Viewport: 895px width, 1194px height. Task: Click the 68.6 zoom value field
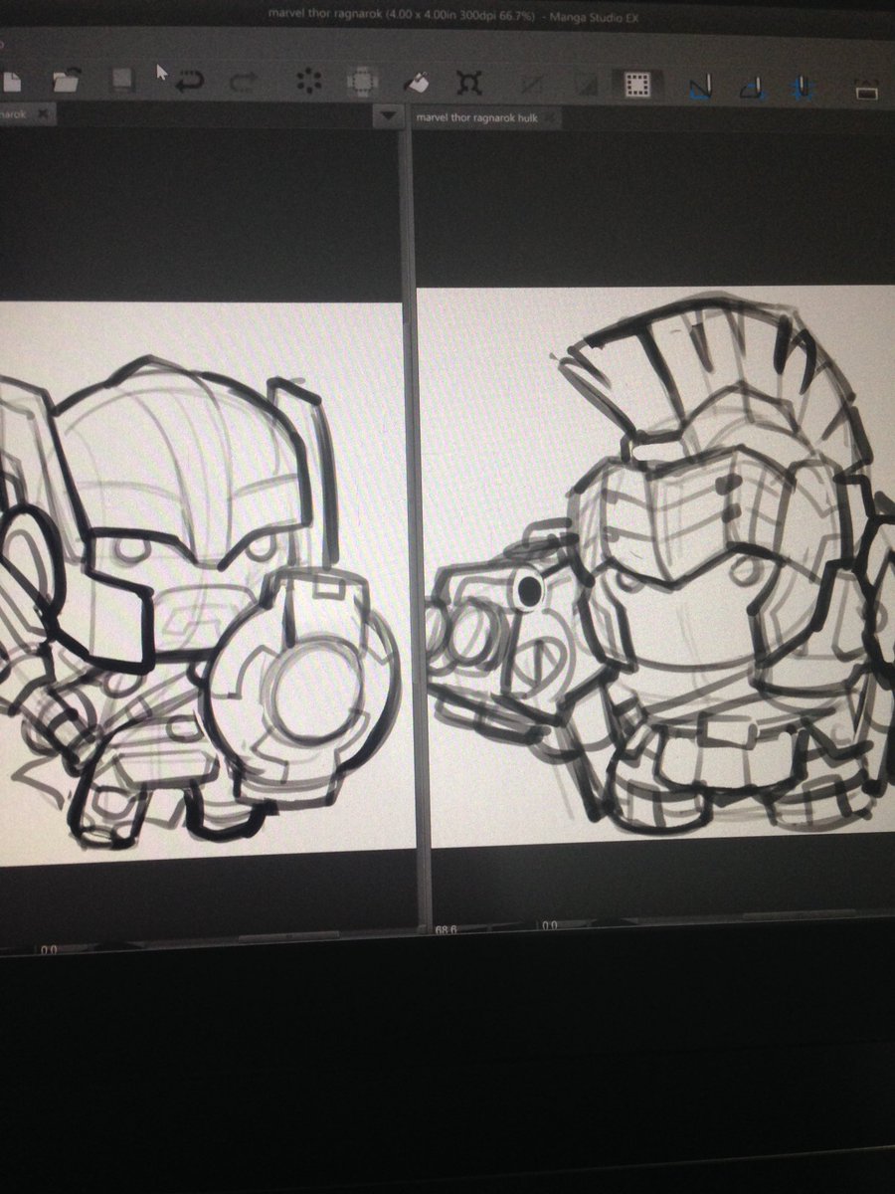[447, 928]
